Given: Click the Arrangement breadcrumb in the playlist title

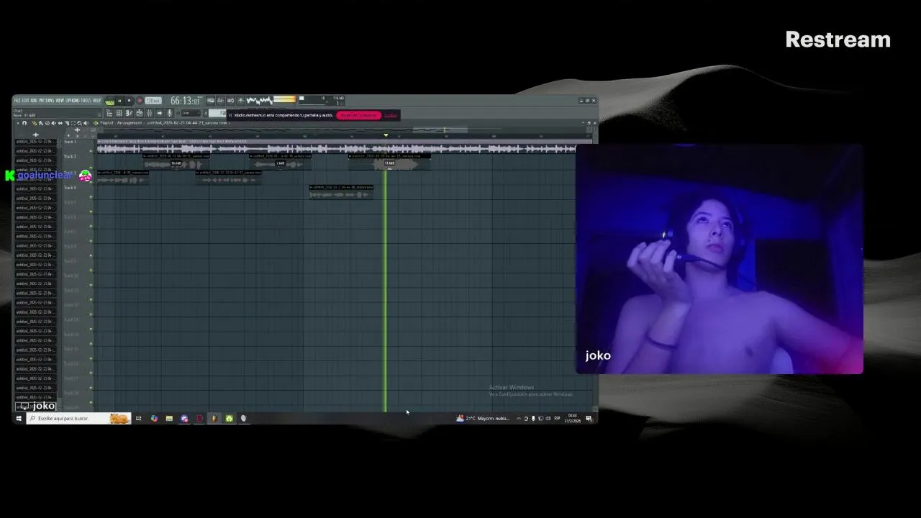Looking at the screenshot, I should [130, 123].
